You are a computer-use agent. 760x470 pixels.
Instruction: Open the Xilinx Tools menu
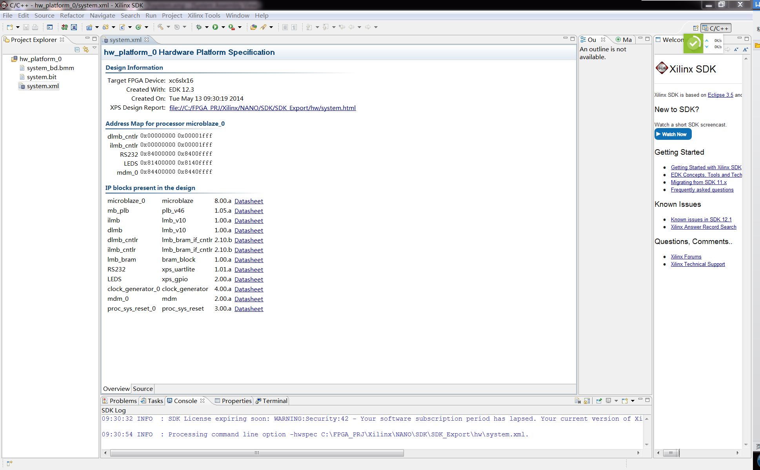pyautogui.click(x=204, y=16)
